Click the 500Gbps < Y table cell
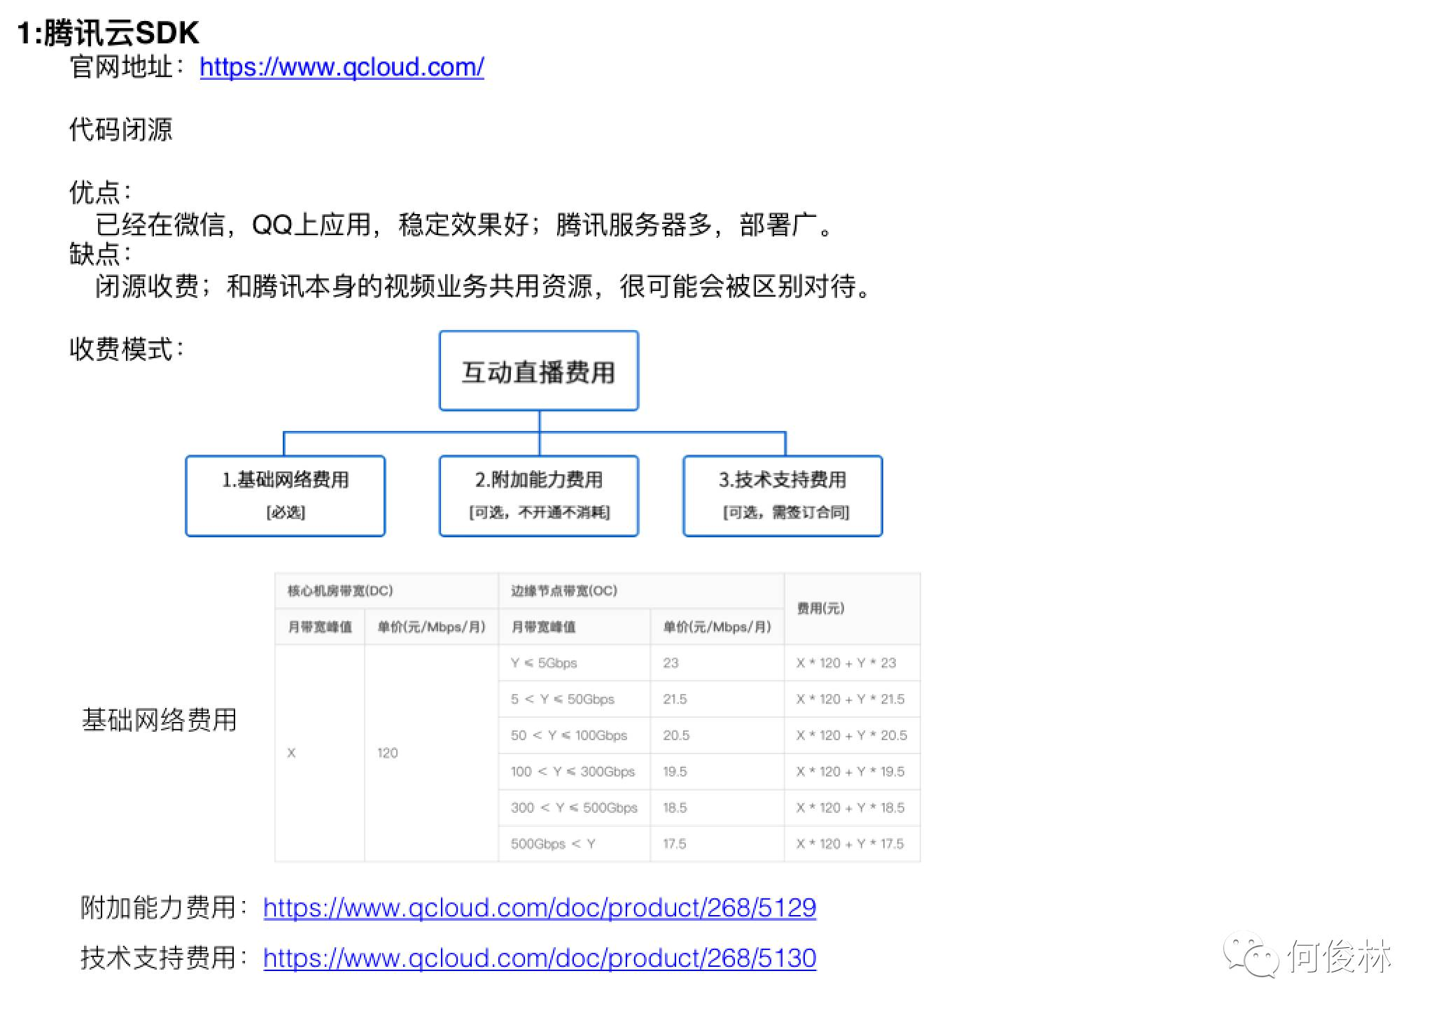The image size is (1439, 1020). click(553, 844)
